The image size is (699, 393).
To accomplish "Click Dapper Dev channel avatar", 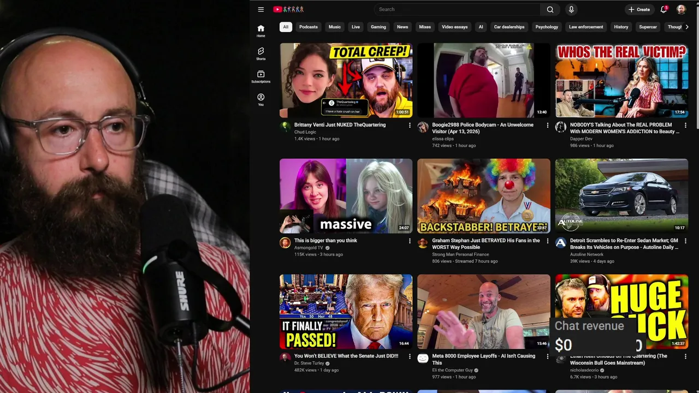I will pyautogui.click(x=561, y=127).
